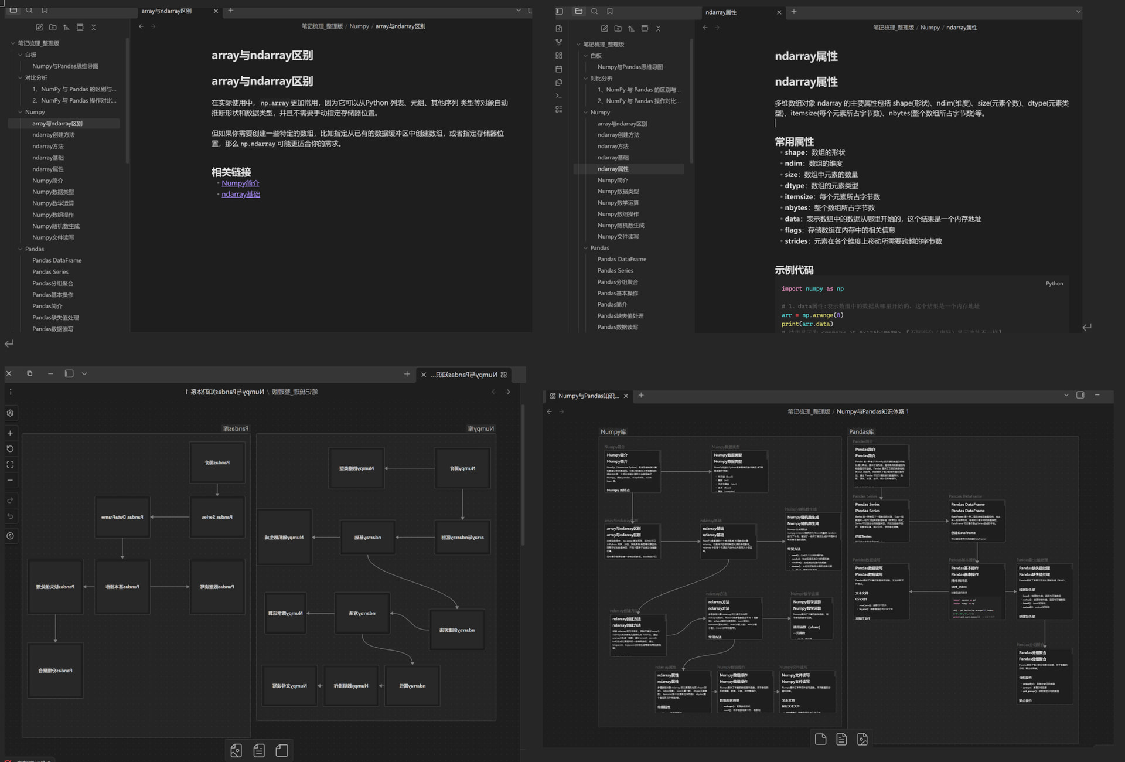Toggle right sidebar in Numpy与Pandas知识 canvas window
1125x762 pixels.
(1080, 395)
